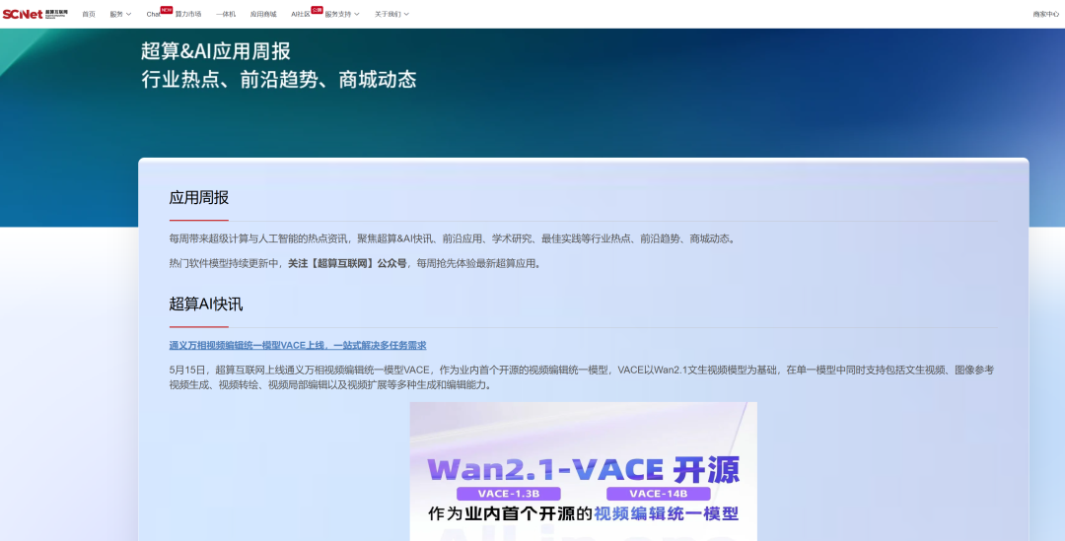
Task: Click the VACE-1.3B label in banner
Action: [x=508, y=494]
